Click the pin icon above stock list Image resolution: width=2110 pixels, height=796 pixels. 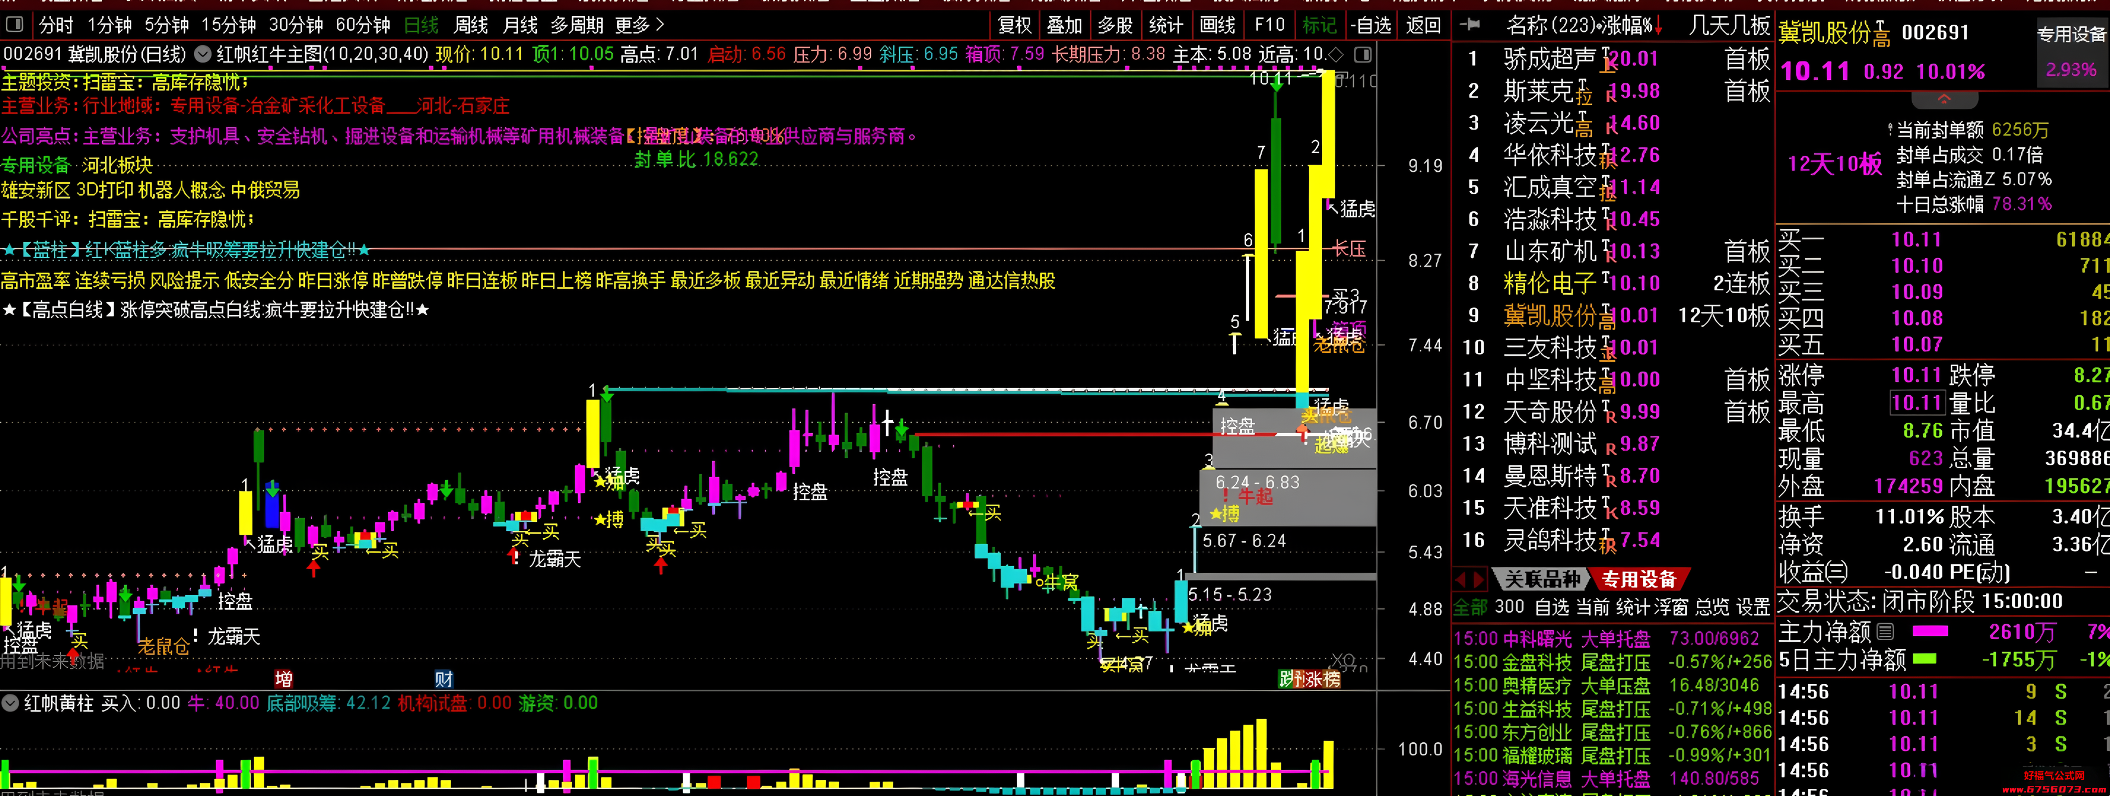coord(1469,25)
